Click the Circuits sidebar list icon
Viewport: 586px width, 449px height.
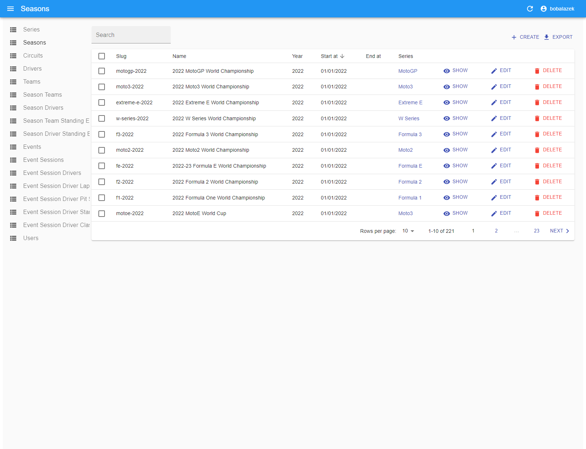coord(13,56)
